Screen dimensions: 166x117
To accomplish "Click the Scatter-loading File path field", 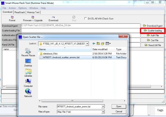I will (x=81, y=31).
